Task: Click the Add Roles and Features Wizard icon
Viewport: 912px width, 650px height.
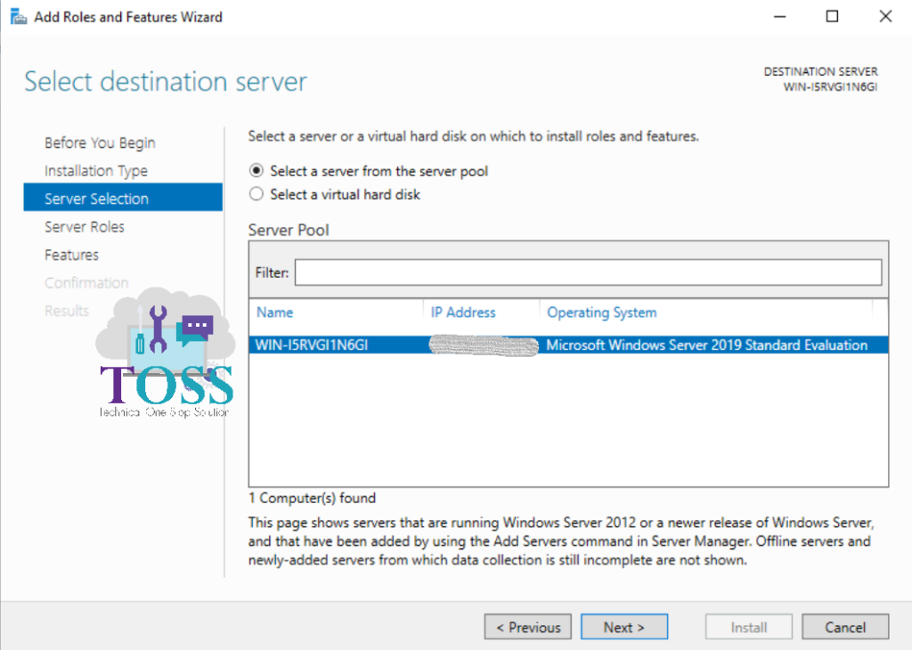Action: [18, 16]
